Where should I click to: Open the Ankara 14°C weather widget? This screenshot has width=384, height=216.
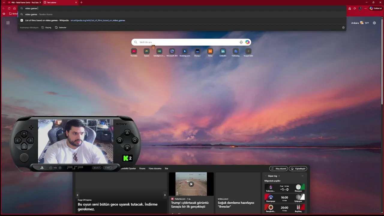(x=360, y=23)
